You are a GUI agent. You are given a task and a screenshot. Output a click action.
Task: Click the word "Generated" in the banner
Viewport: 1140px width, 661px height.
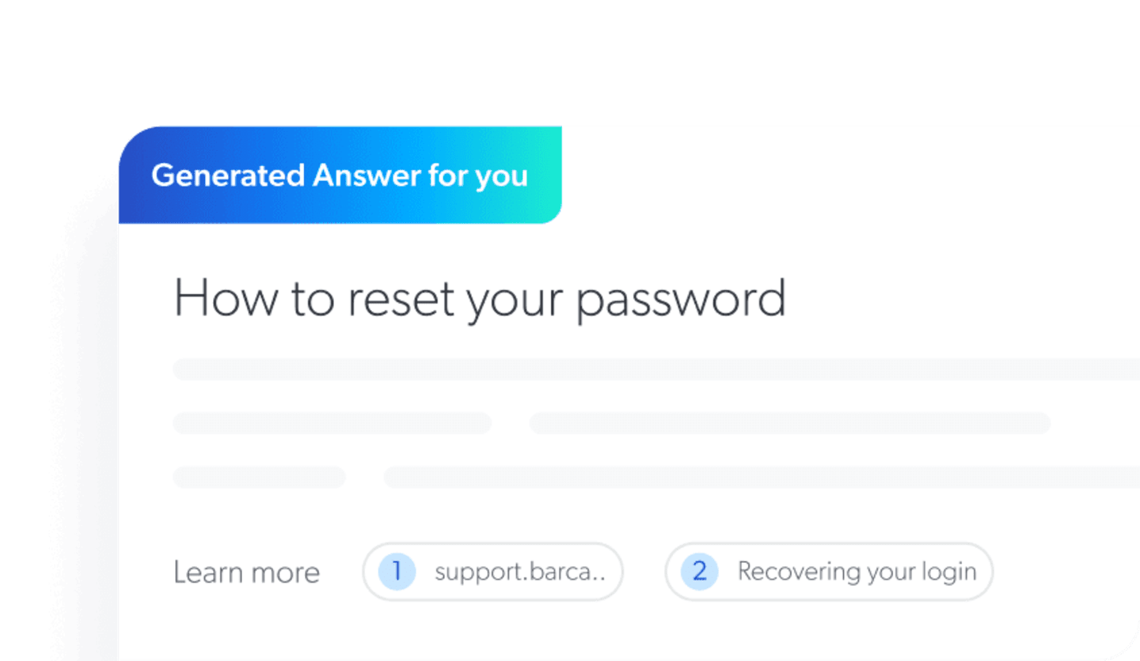tap(228, 175)
